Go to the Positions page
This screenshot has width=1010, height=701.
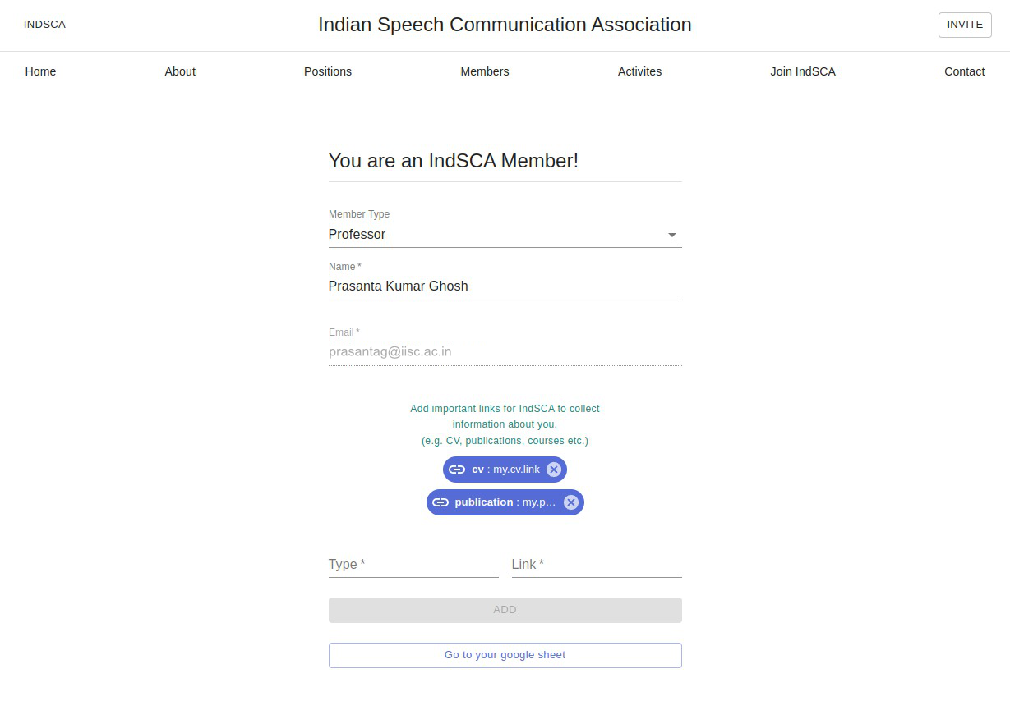click(328, 71)
